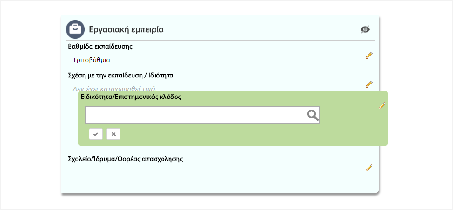Image resolution: width=453 pixels, height=210 pixels.
Task: Click the Βαθμίδα εκπαίδευσης label
Action: (100, 47)
